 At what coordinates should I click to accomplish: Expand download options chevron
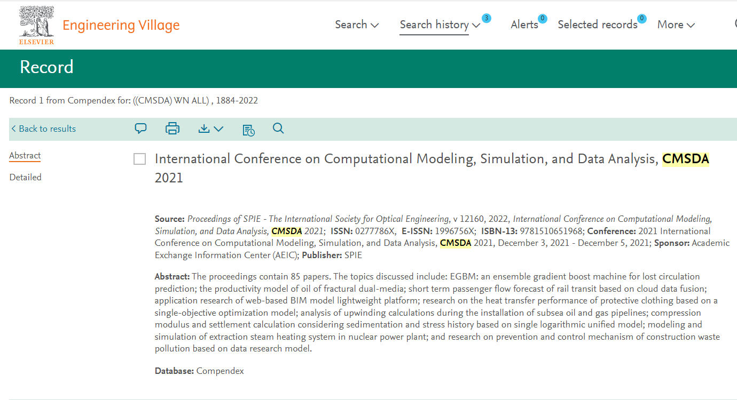pos(218,129)
